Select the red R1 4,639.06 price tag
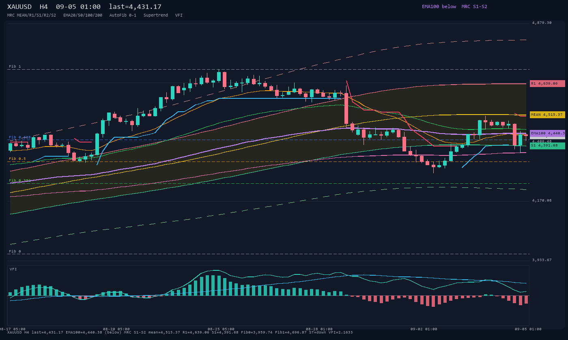Image resolution: width=568 pixels, height=340 pixels. [x=547, y=84]
